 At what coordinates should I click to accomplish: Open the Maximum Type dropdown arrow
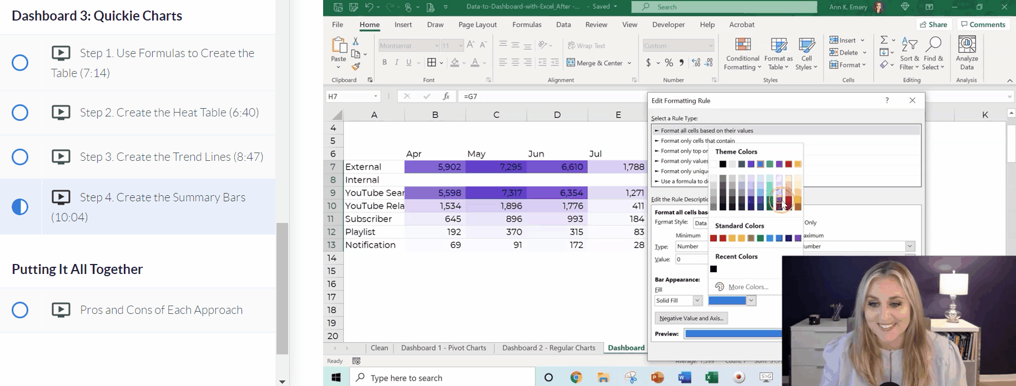(x=910, y=246)
